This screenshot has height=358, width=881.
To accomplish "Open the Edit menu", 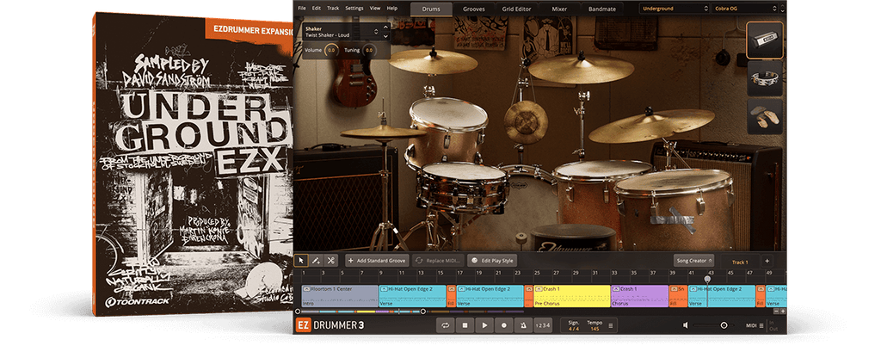I will [x=317, y=9].
